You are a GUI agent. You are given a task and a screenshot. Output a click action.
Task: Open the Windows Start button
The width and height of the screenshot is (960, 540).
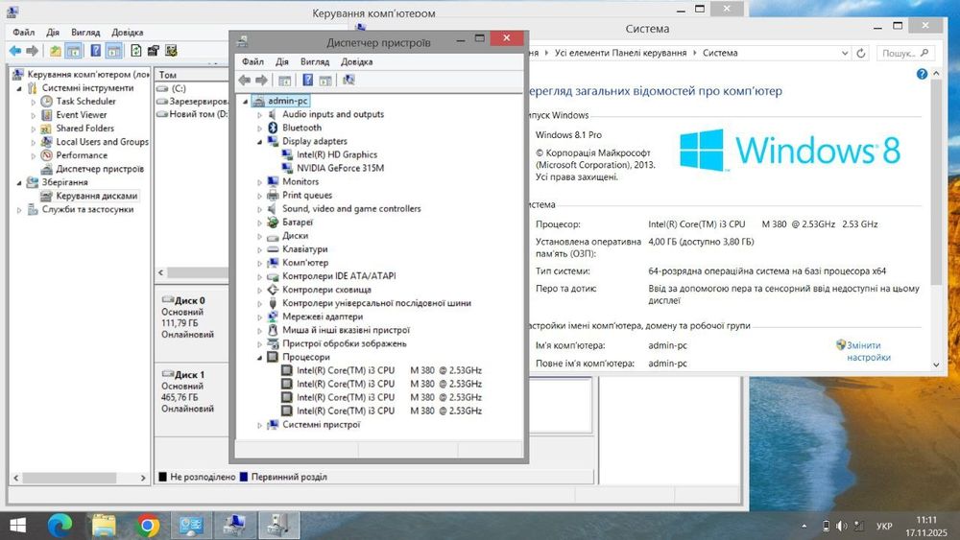(17, 526)
